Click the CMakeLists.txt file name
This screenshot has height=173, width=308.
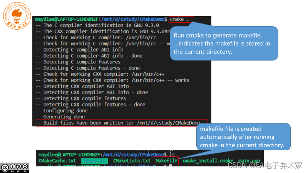(132, 161)
